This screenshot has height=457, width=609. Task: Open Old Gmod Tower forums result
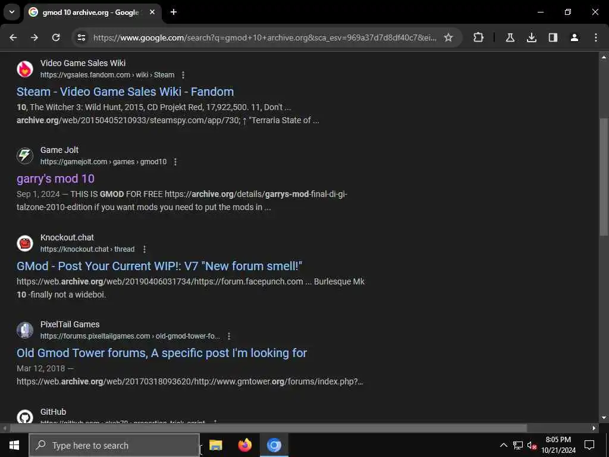pyautogui.click(x=162, y=353)
